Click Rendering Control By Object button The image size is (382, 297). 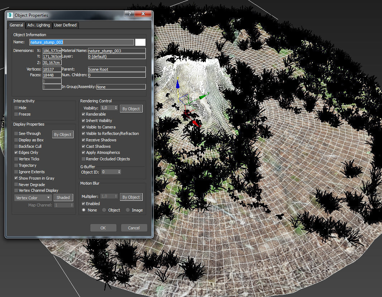point(131,109)
